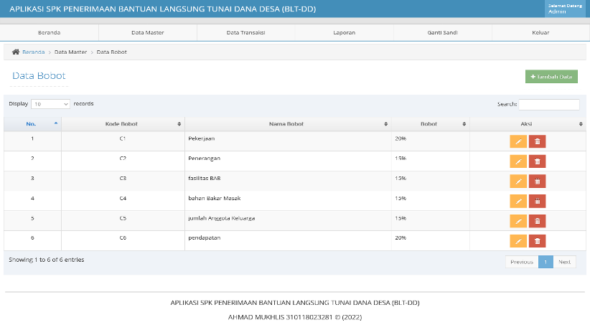
Task: Sort table by Nama Bobot column
Action: point(288,124)
